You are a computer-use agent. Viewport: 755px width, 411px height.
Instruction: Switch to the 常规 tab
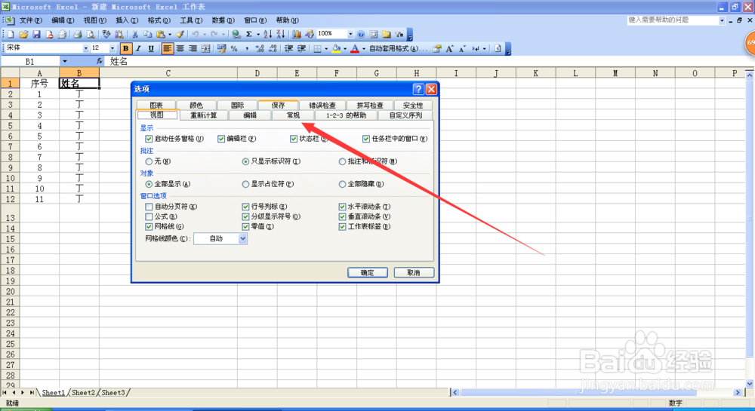click(x=293, y=115)
